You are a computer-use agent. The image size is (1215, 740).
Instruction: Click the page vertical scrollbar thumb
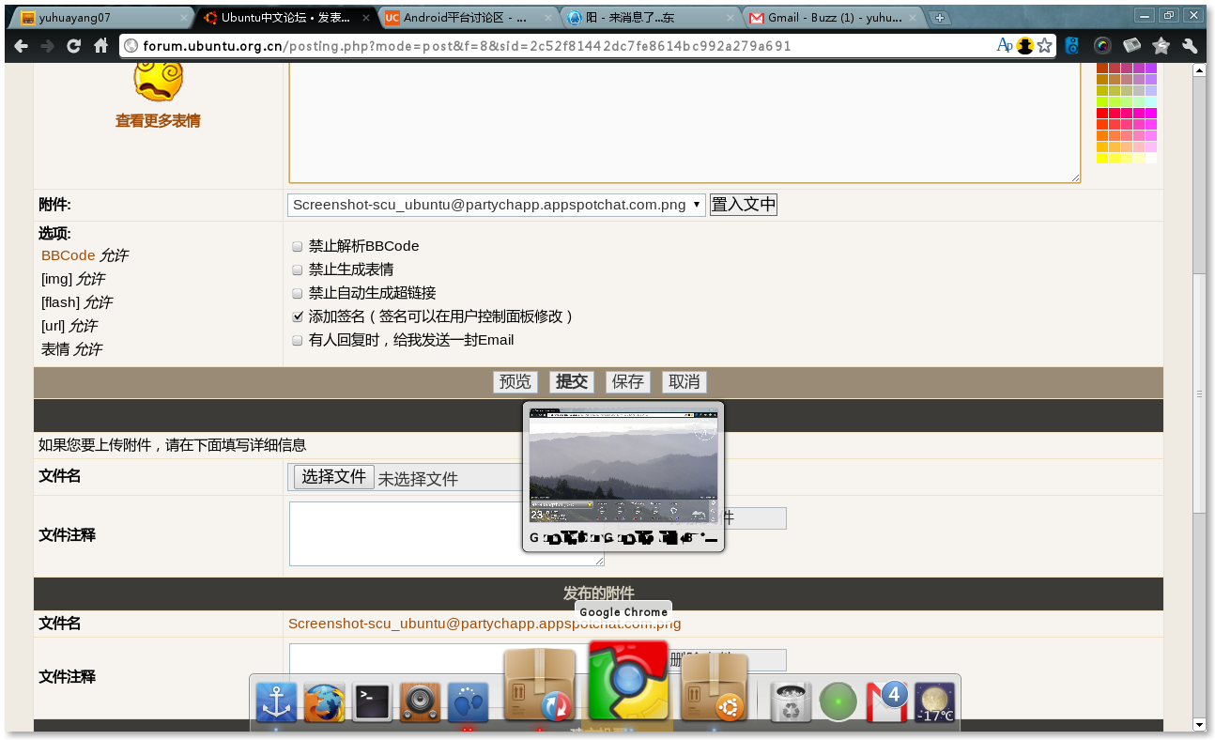click(x=1199, y=394)
